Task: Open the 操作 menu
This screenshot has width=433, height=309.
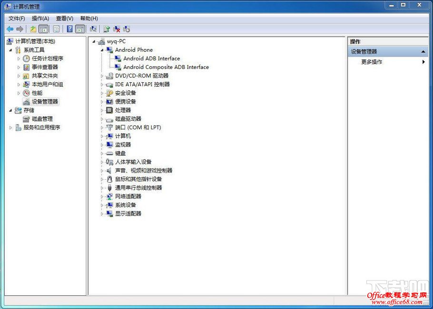Action: (x=40, y=18)
